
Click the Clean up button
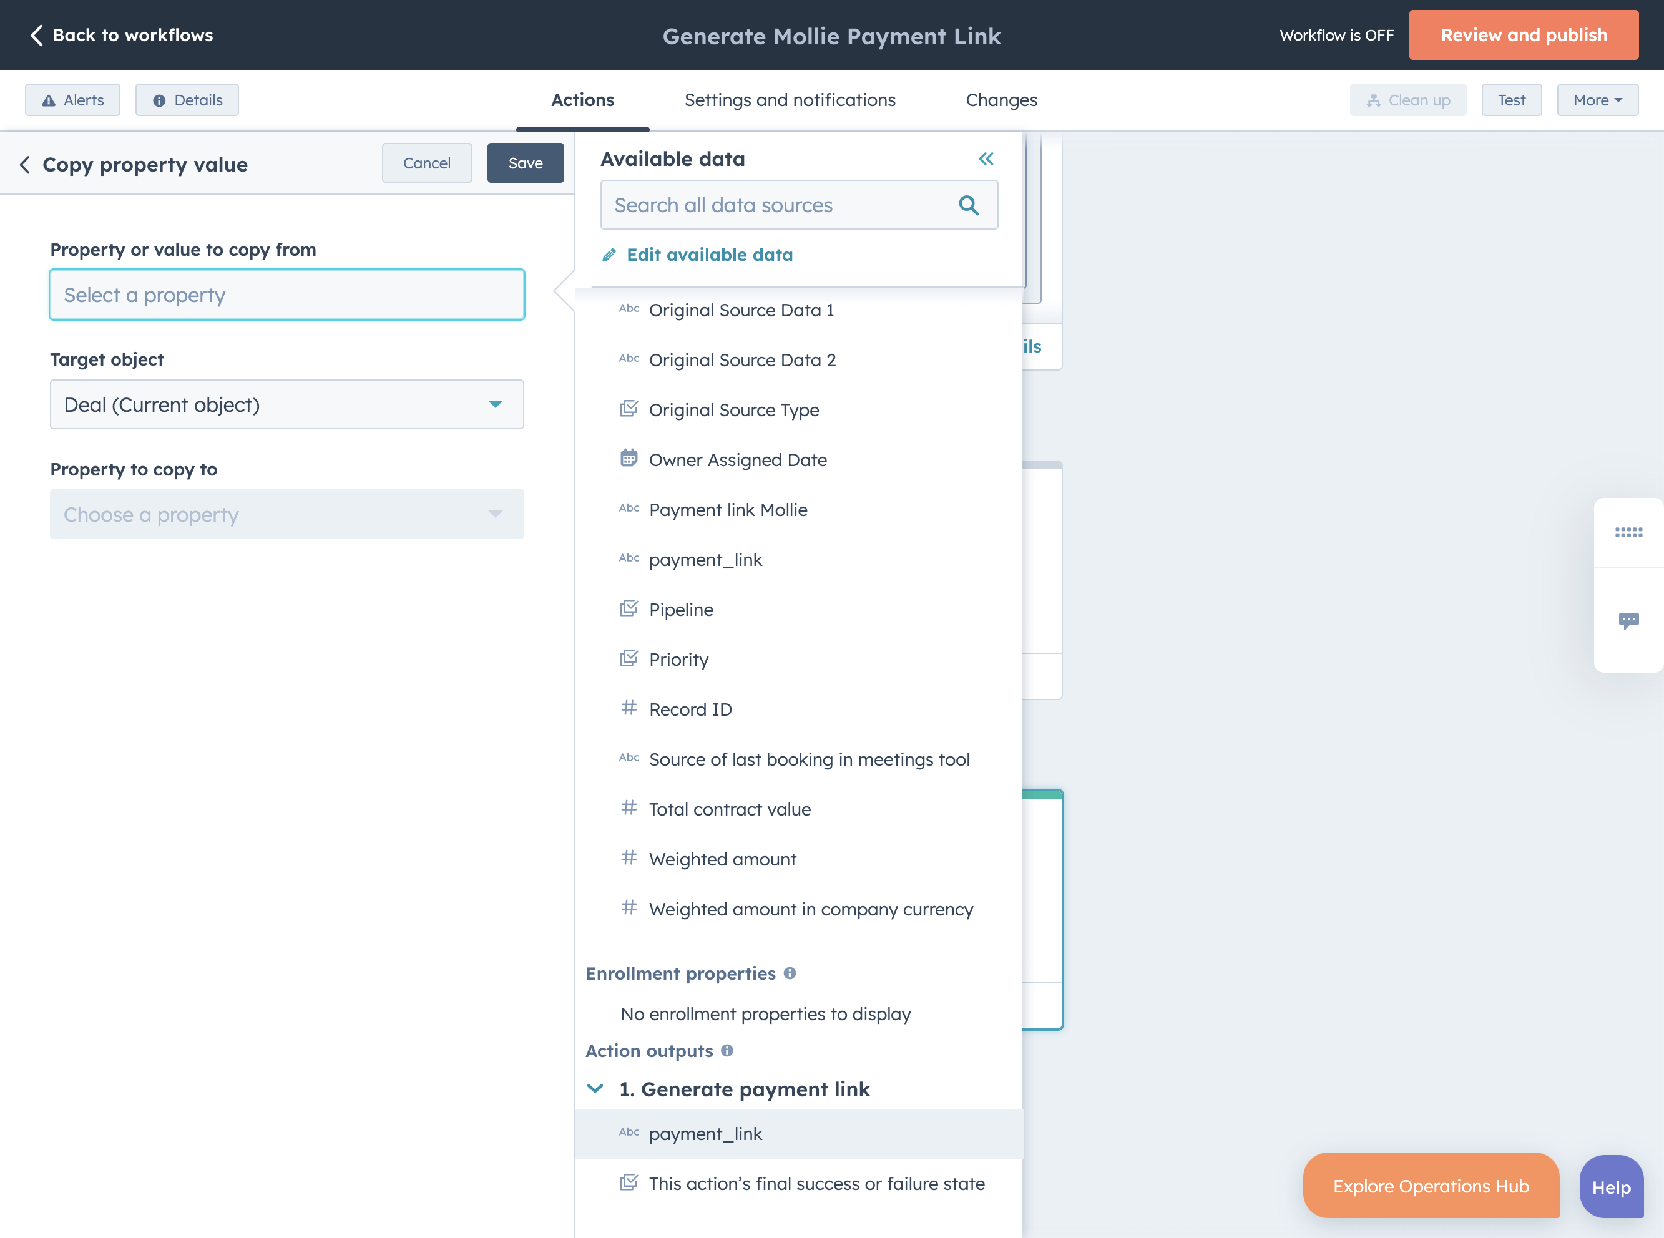point(1407,100)
